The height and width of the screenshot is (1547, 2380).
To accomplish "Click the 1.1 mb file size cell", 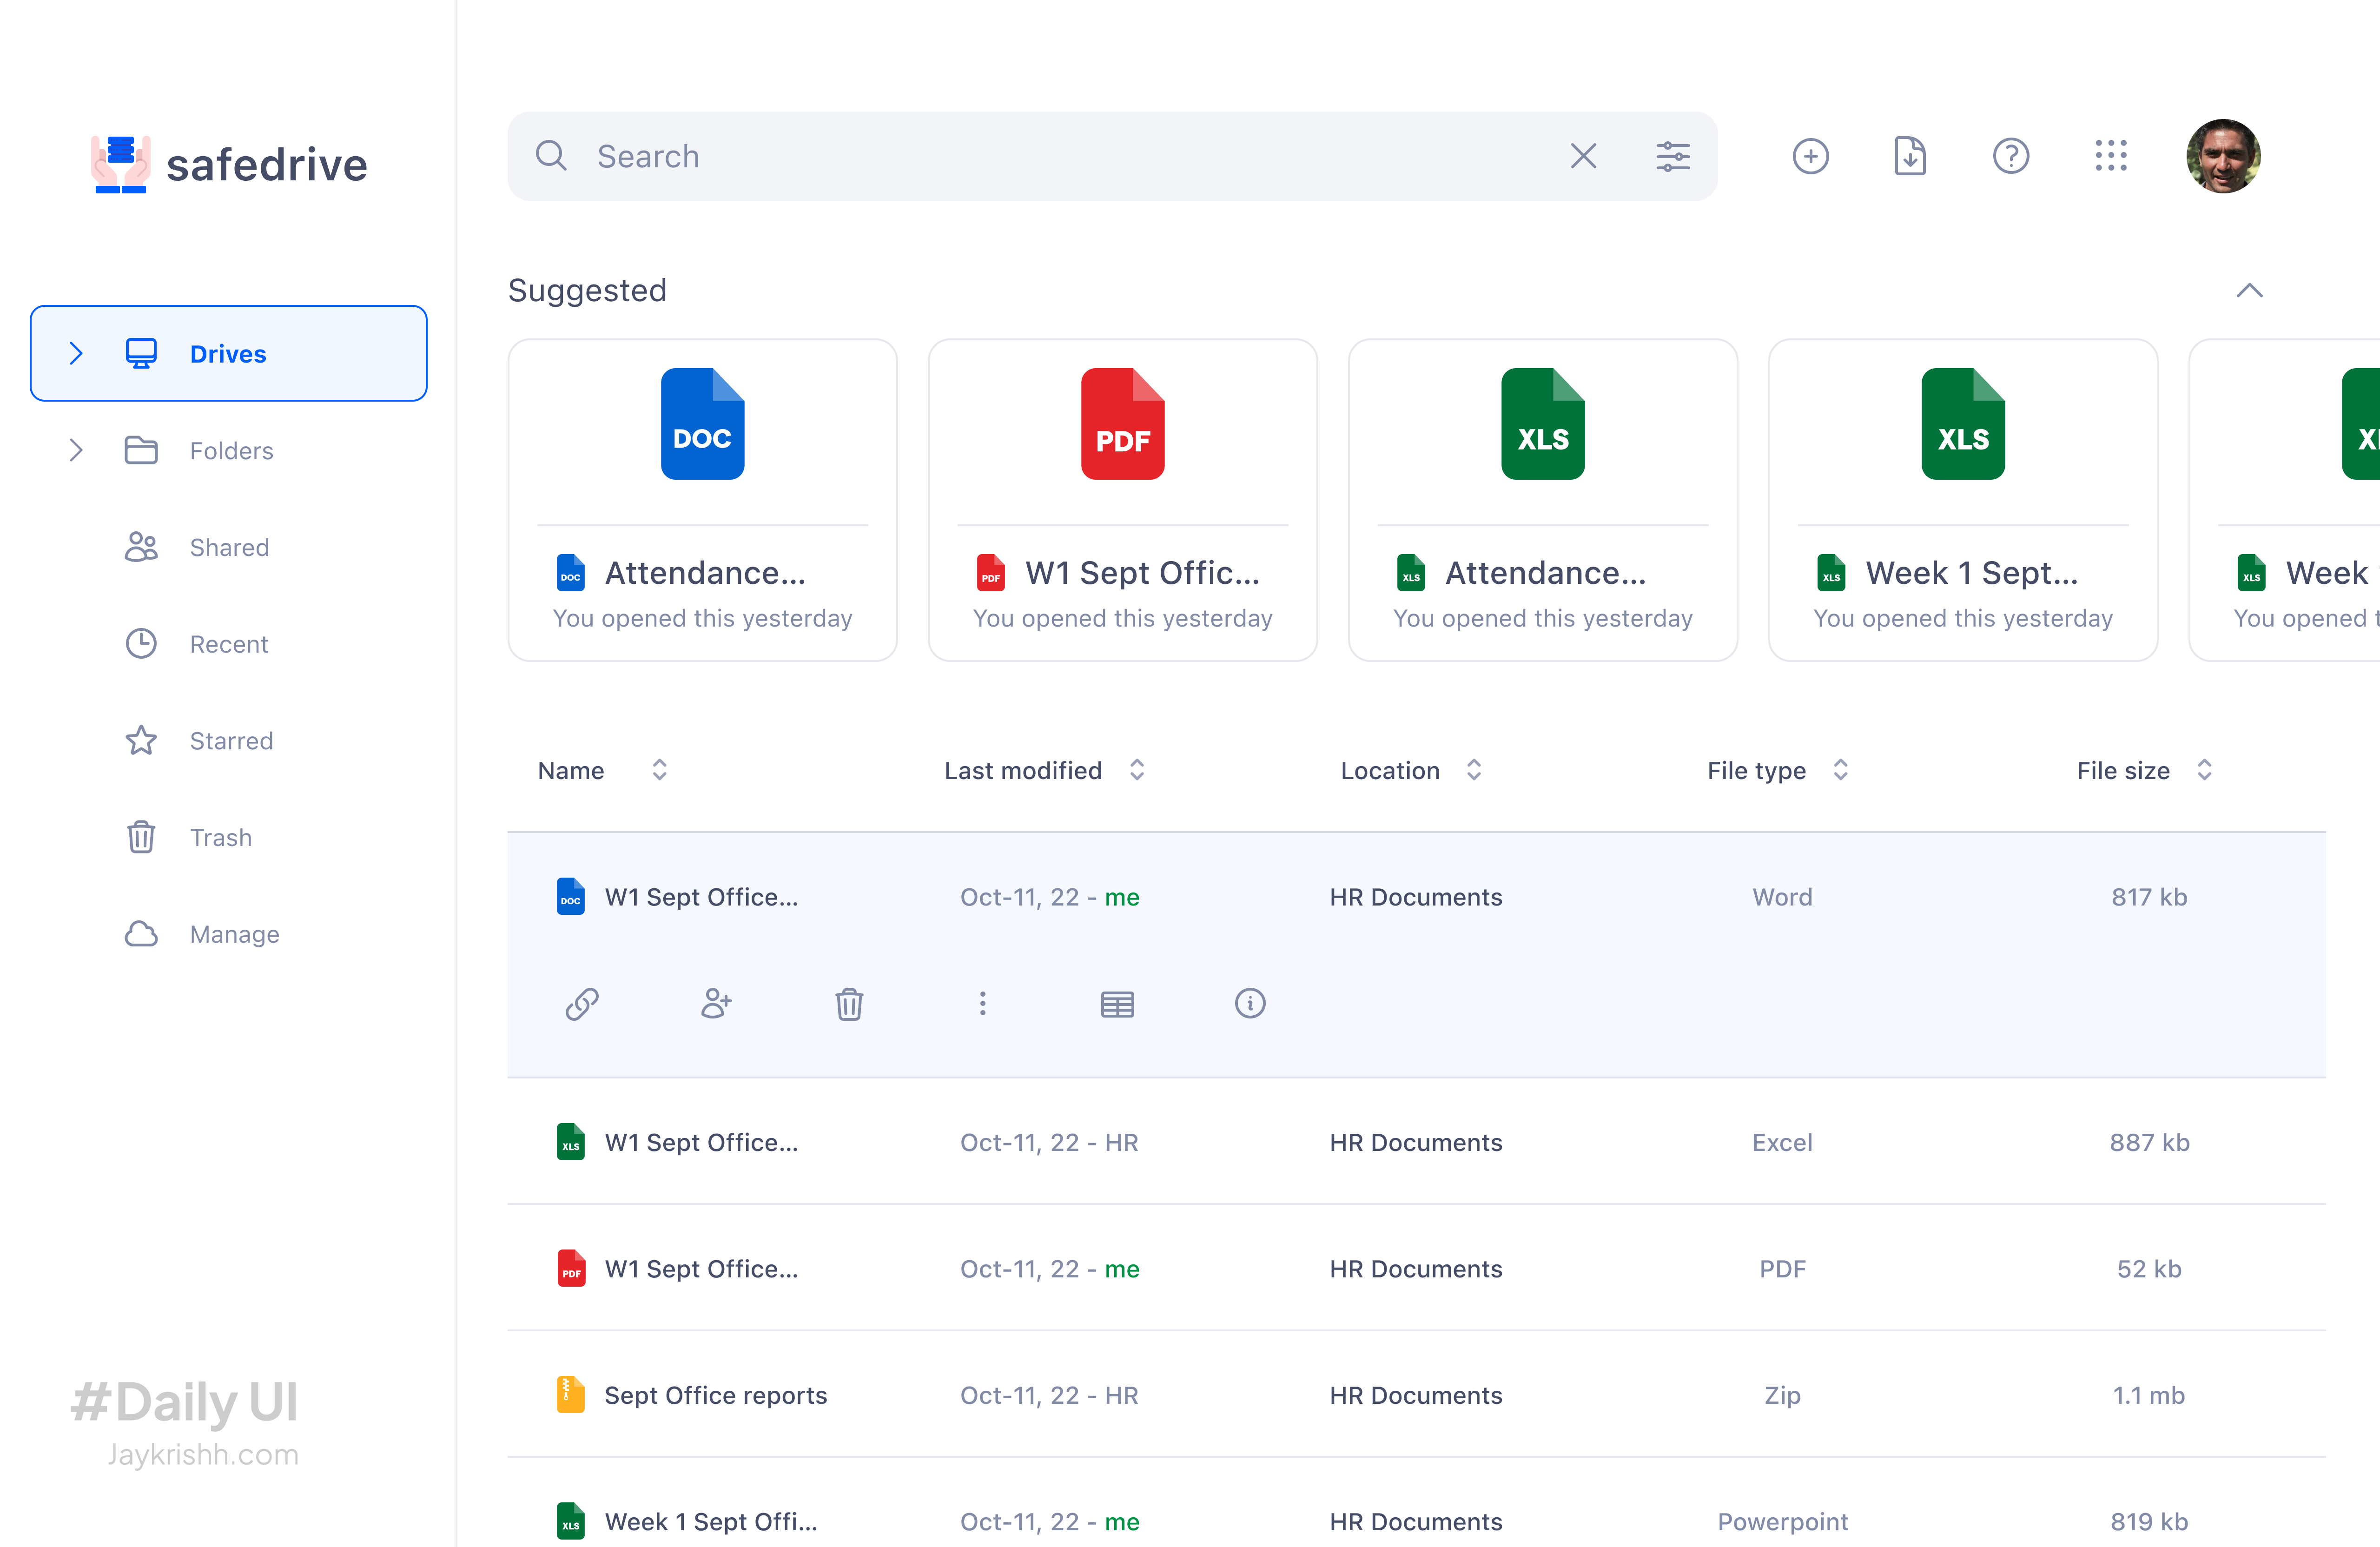I will 2149,1395.
